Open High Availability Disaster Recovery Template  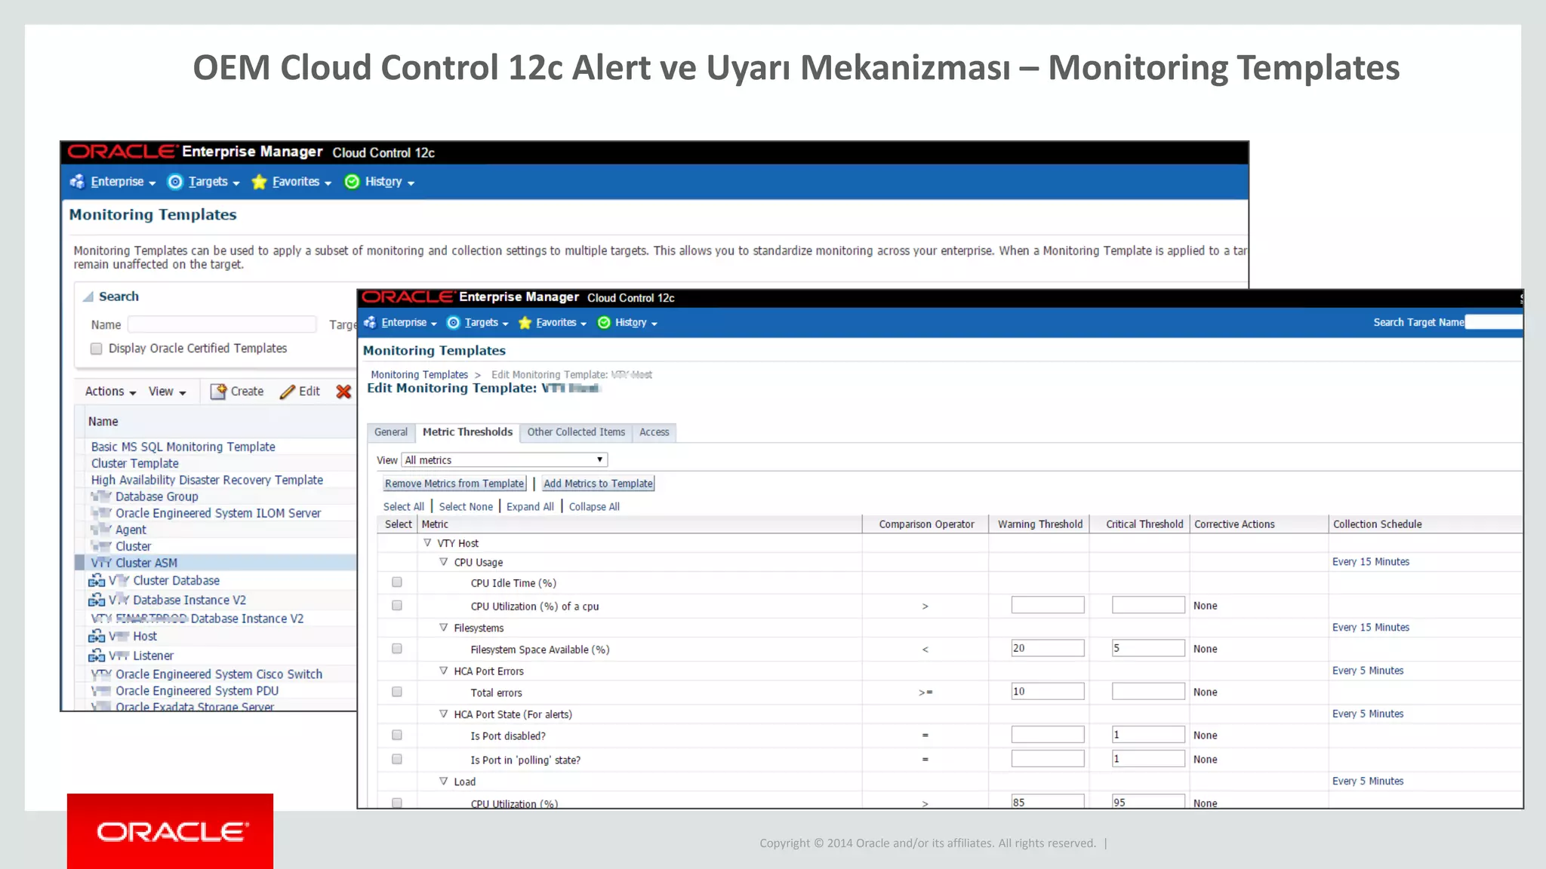207,481
